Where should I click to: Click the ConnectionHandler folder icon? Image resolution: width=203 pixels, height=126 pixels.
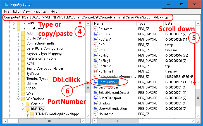[x=23, y=43]
